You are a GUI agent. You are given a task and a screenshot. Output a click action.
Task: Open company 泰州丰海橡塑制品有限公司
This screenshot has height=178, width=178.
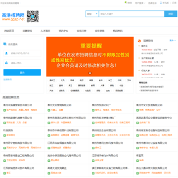pyautogui.click(x=17, y=105)
